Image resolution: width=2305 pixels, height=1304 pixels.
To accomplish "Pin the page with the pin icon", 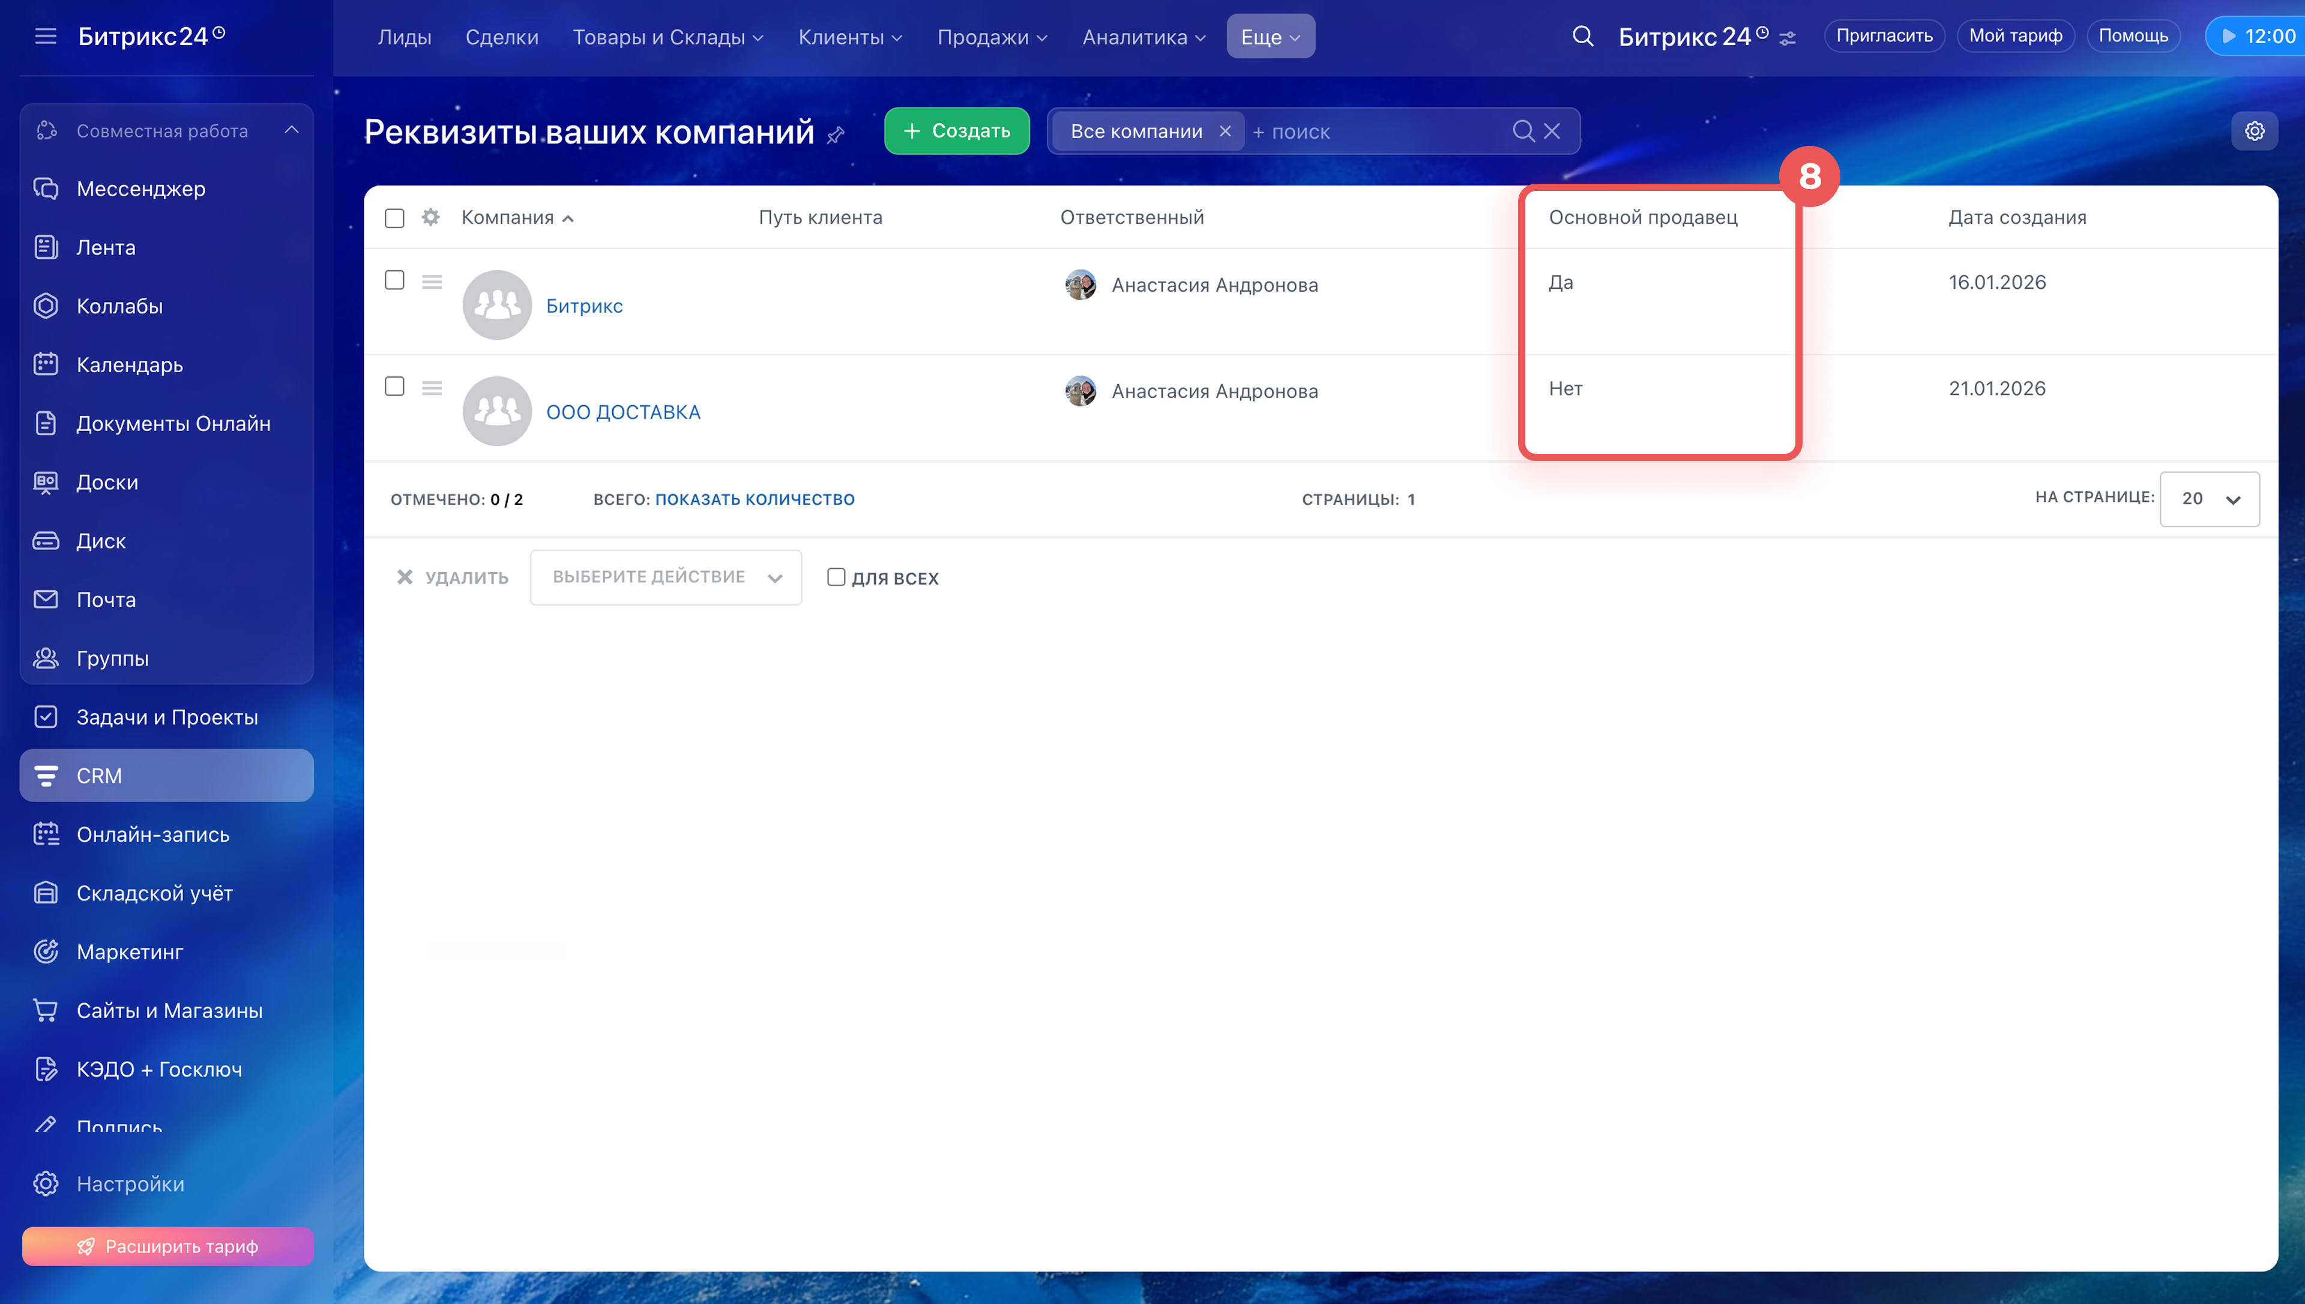I will 835,135.
